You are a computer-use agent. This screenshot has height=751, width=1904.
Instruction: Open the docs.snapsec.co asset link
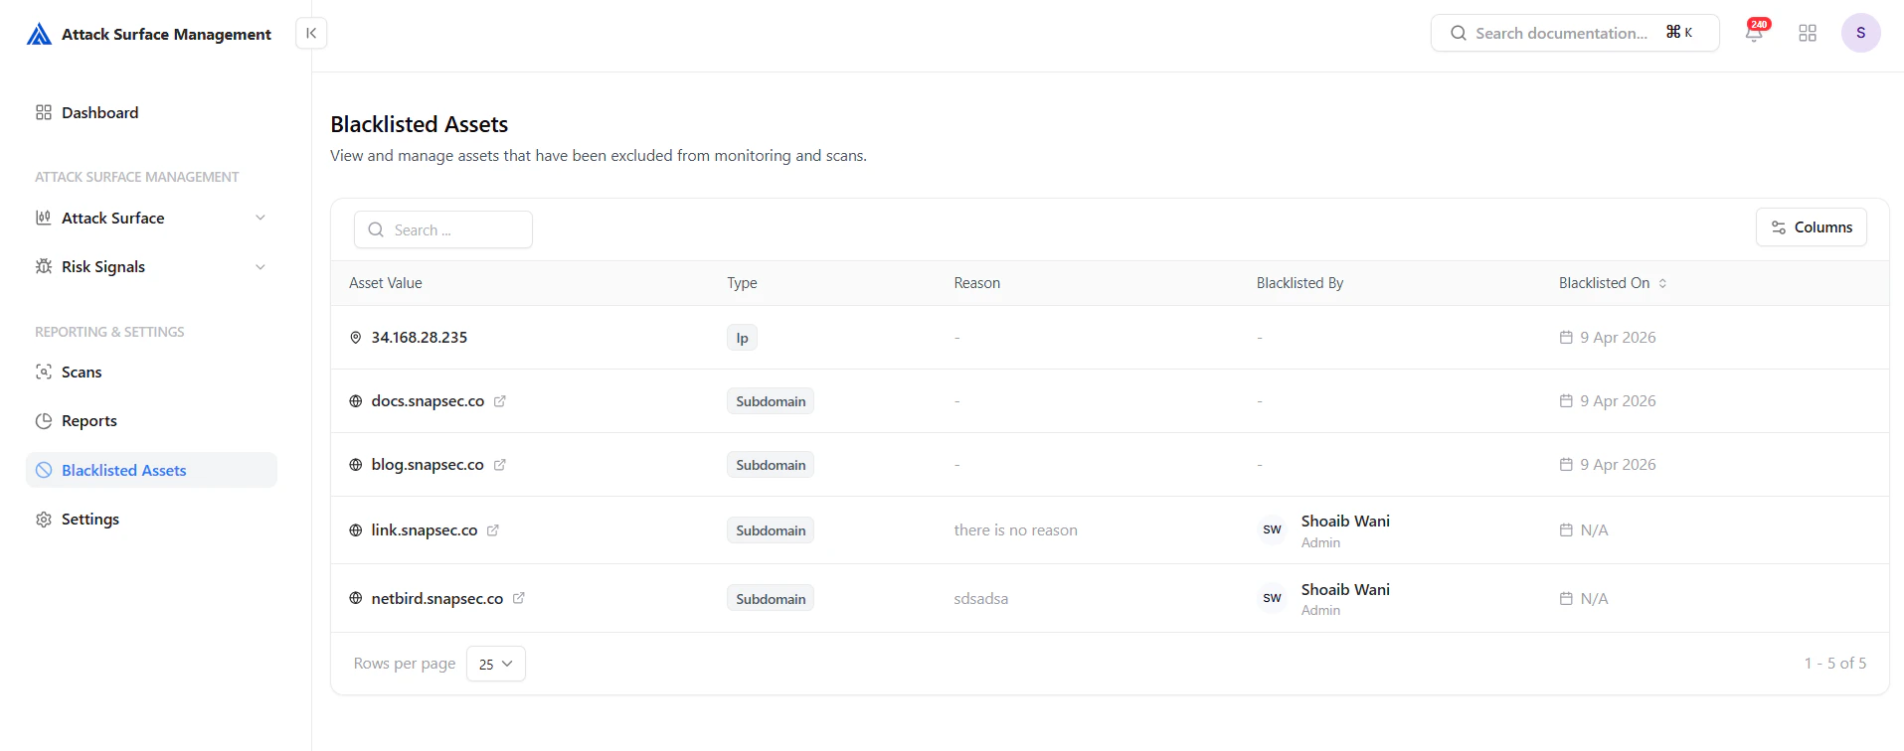428,401
